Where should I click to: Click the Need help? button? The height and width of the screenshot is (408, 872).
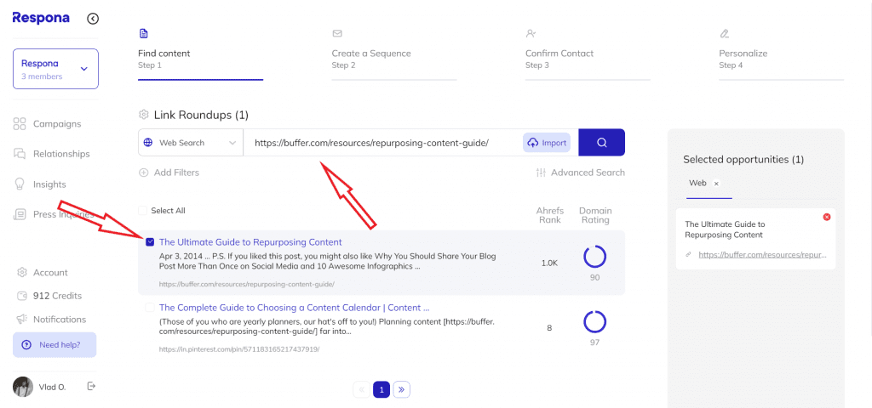pyautogui.click(x=54, y=345)
